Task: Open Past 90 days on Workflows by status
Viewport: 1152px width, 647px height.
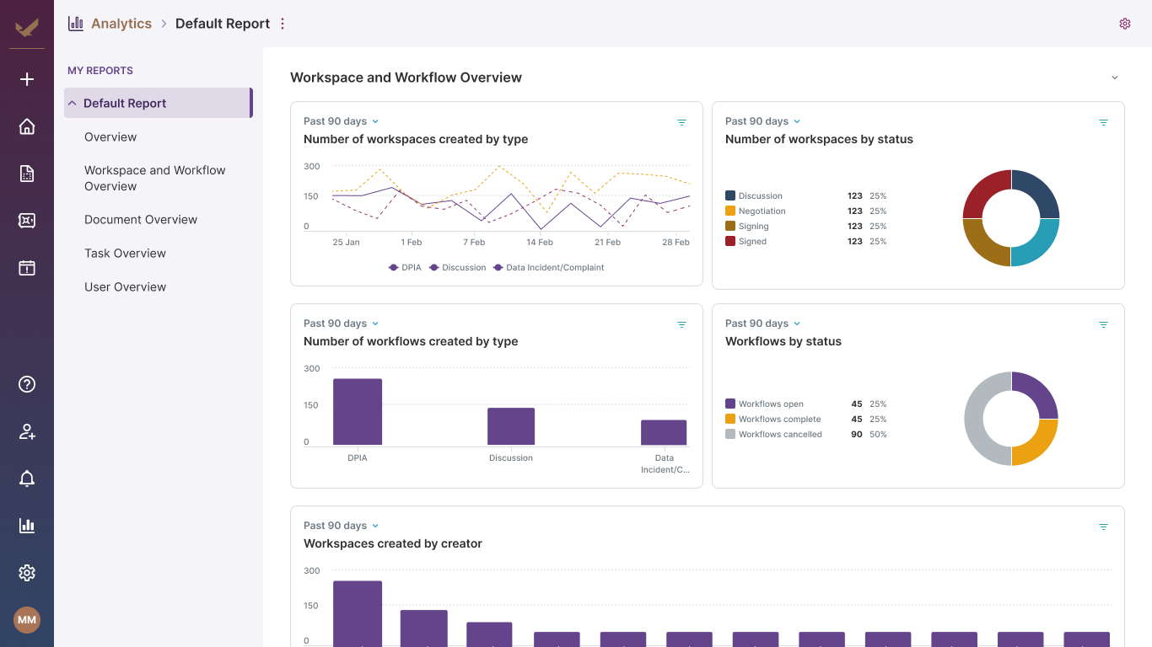Action: 763,323
